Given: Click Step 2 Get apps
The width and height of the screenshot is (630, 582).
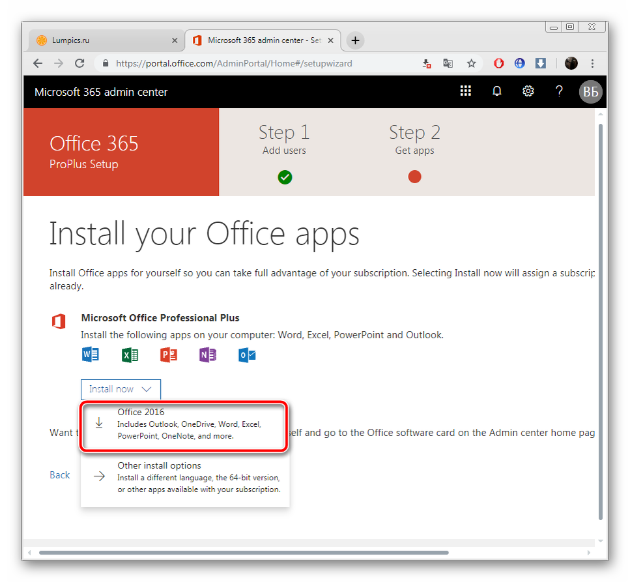Looking at the screenshot, I should point(414,139).
